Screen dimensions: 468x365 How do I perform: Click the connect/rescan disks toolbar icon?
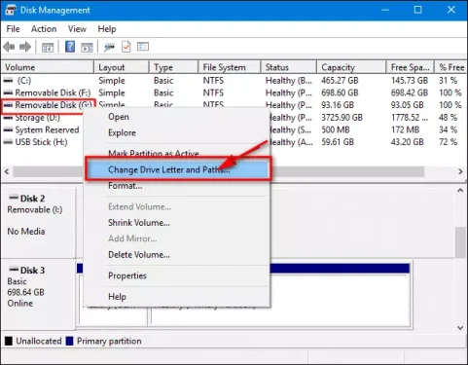tap(109, 48)
